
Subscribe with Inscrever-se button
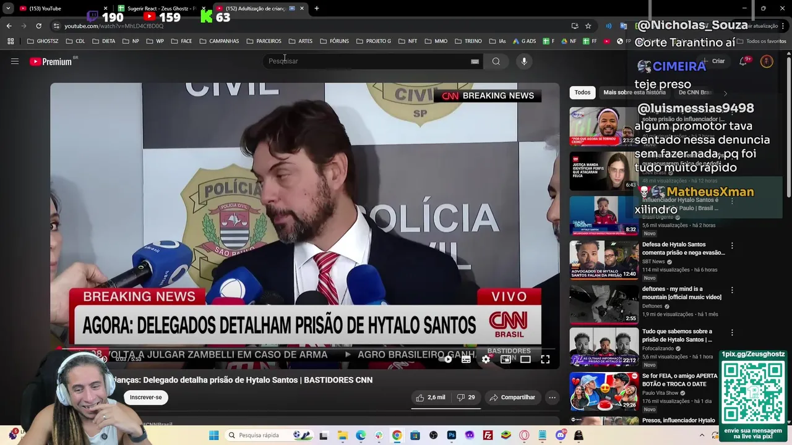click(146, 397)
